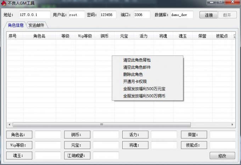The width and height of the screenshot is (241, 165).
Task: Click the 技能点: label button
Action: (194, 145)
